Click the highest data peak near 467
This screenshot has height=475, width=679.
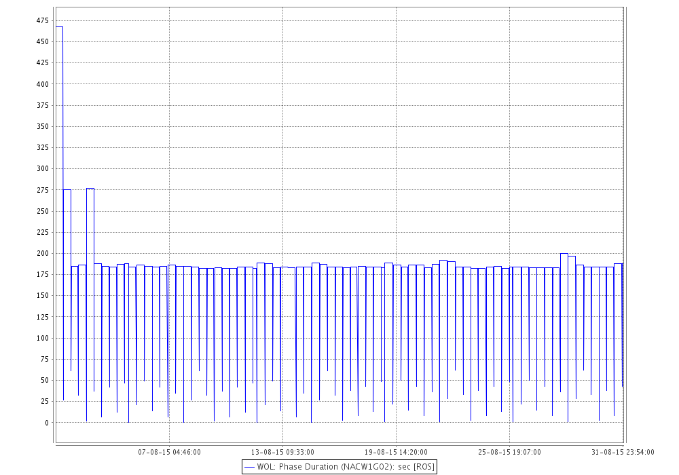pos(59,27)
